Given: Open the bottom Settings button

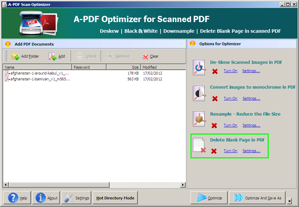Looking at the screenshot, I should point(76,198).
